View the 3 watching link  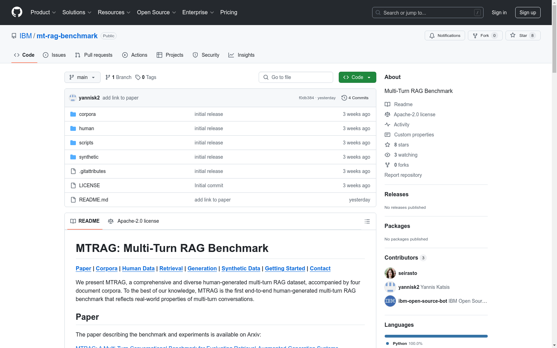[401, 155]
